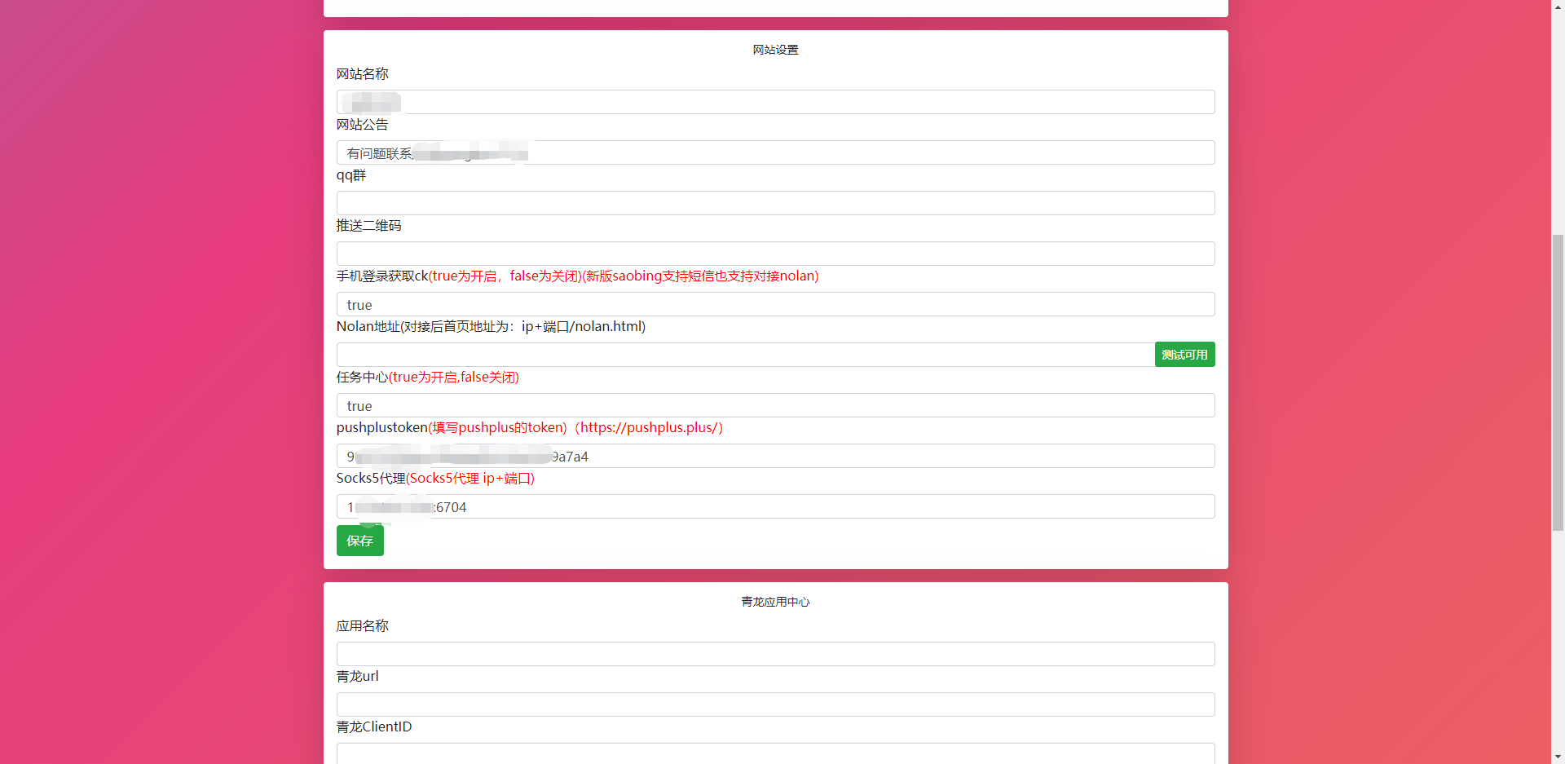
Task: Click the 手机登录获取ck label text
Action: pyautogui.click(x=577, y=276)
